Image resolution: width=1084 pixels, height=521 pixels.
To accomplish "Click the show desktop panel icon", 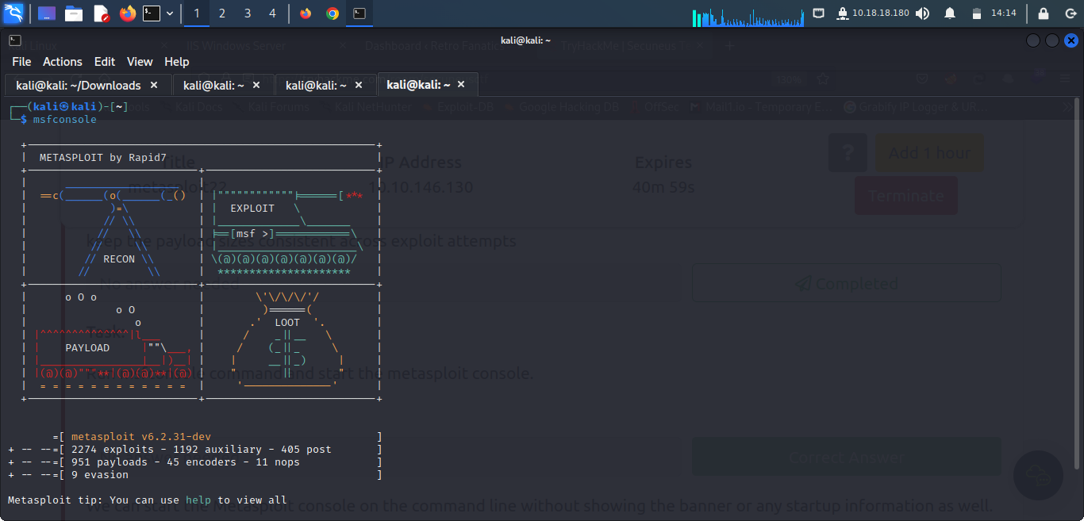I will click(x=47, y=13).
